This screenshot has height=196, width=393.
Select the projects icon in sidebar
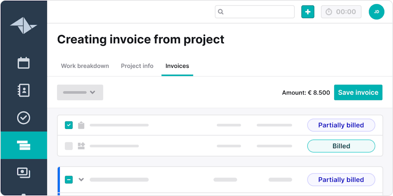(x=24, y=145)
